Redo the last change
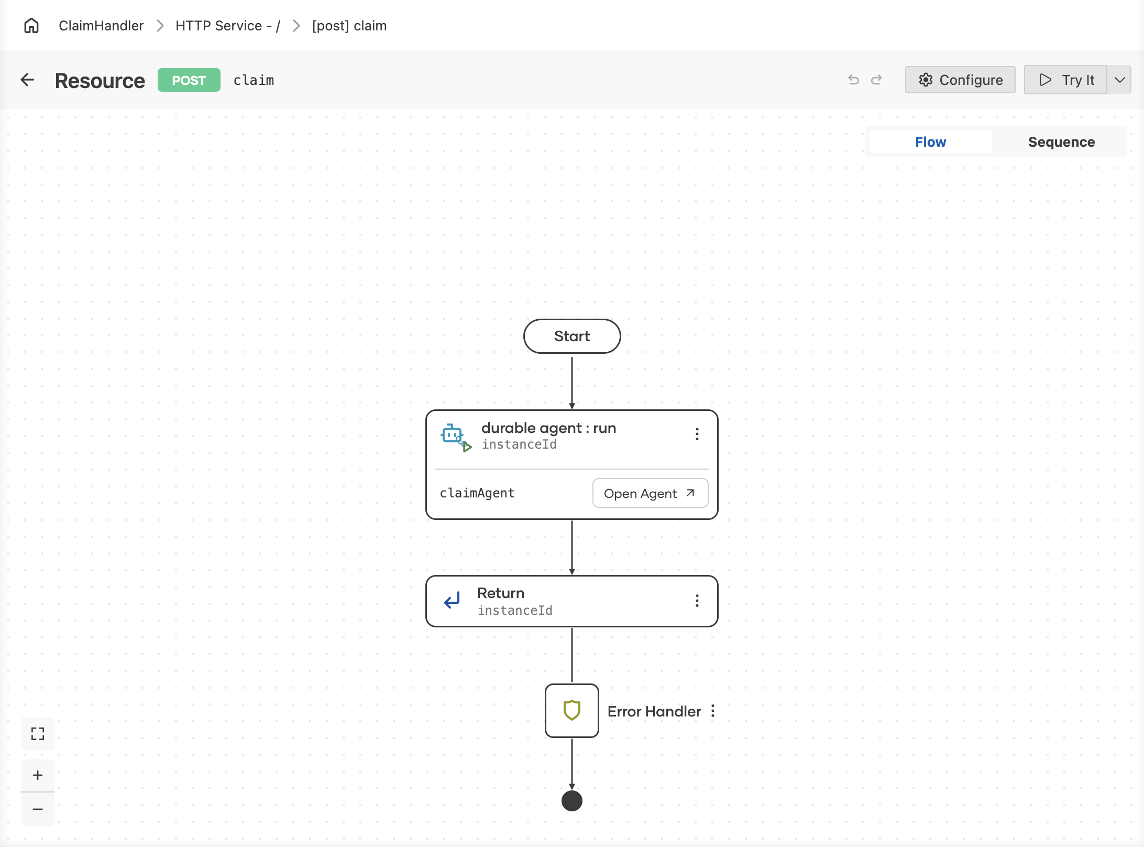The image size is (1144, 847). pos(876,80)
